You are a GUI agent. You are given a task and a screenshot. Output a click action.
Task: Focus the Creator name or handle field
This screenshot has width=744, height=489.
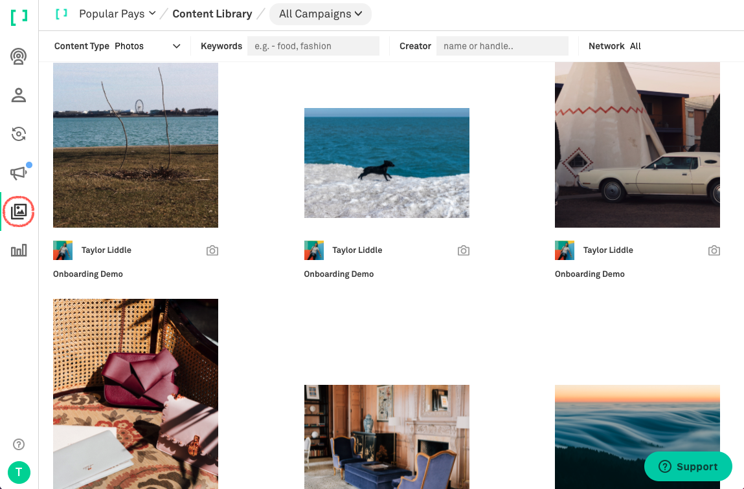[x=502, y=46]
